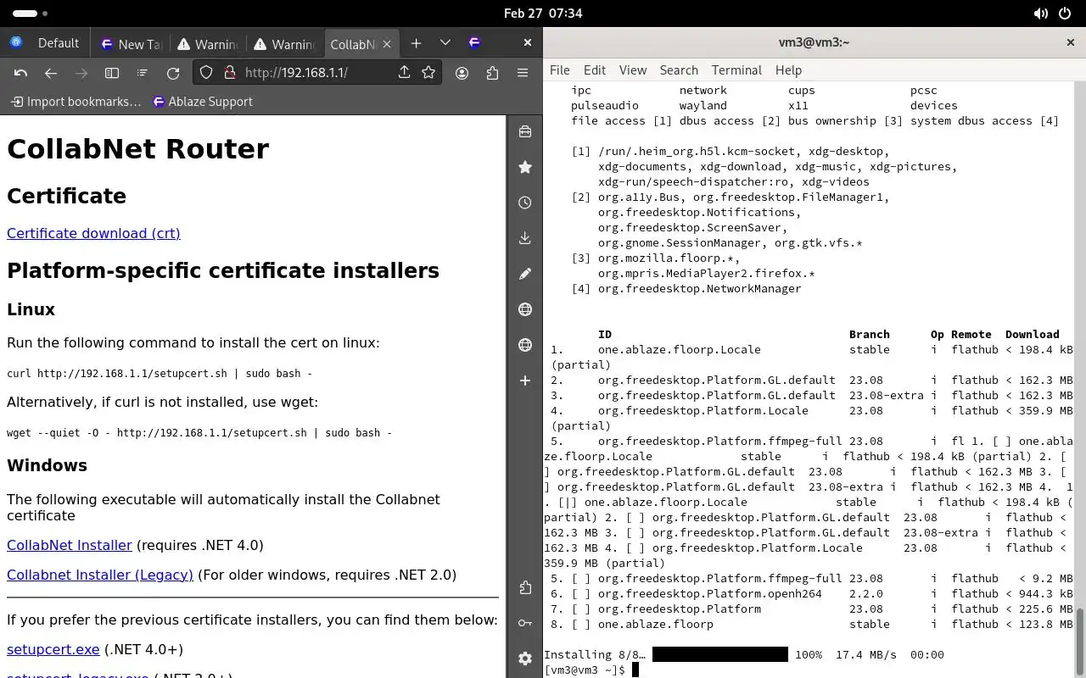Switch to the first Warning tab
The image size is (1086, 678).
click(x=207, y=44)
